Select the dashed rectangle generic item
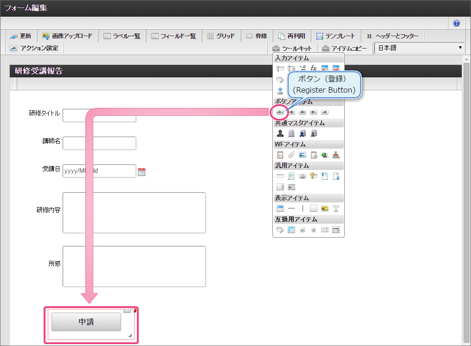 pos(280,176)
